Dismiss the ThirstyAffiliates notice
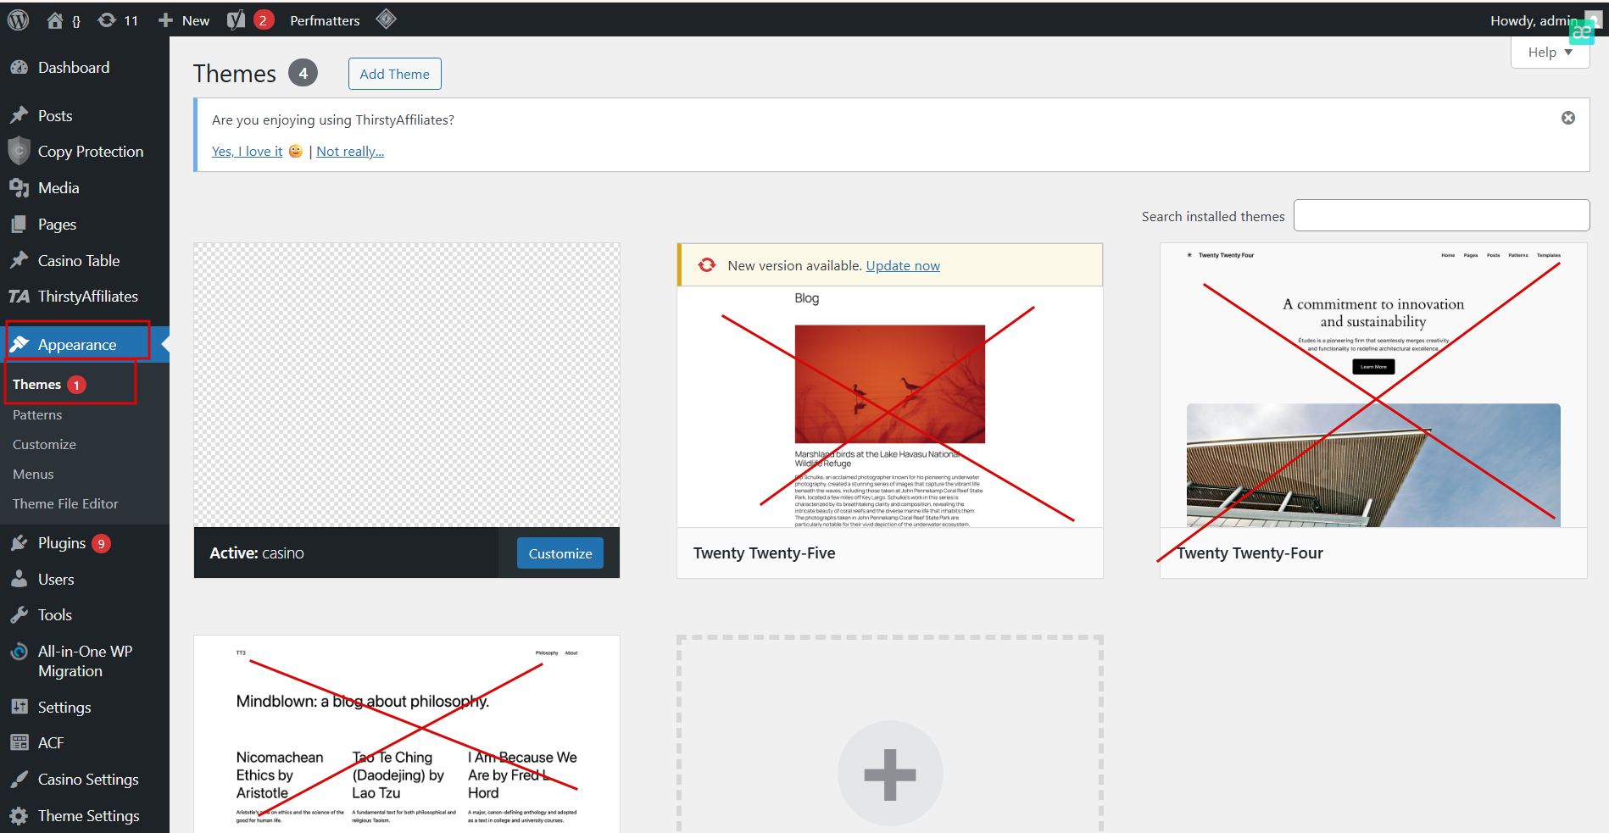This screenshot has width=1609, height=833. pos(1568,118)
